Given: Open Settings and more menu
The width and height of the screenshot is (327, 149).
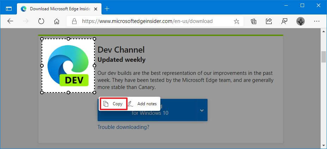Looking at the screenshot, I should tap(316, 21).
